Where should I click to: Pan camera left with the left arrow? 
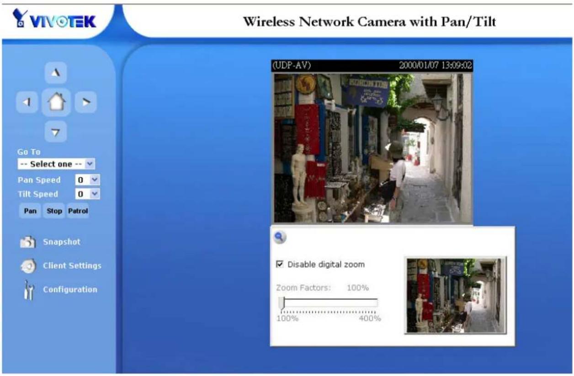[x=27, y=103]
